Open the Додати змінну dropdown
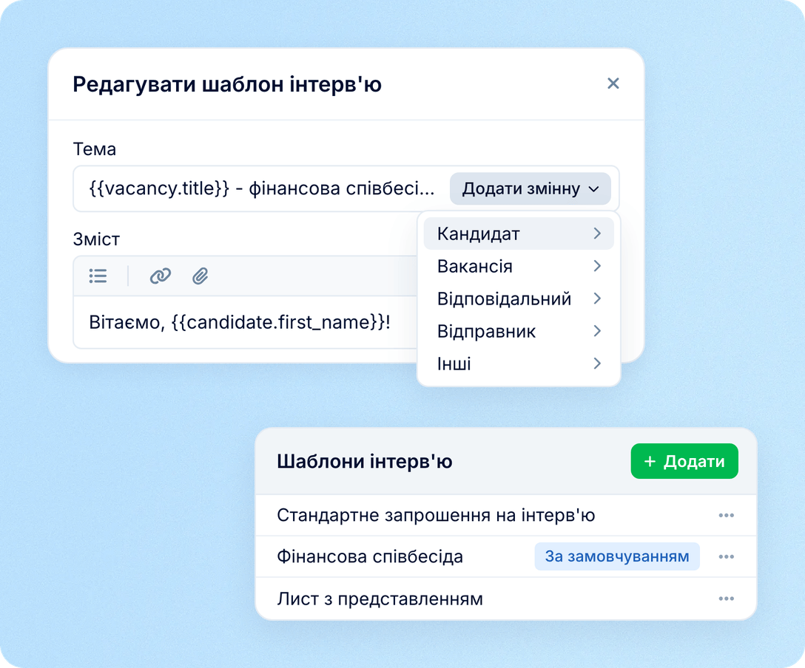This screenshot has height=668, width=805. [x=531, y=188]
